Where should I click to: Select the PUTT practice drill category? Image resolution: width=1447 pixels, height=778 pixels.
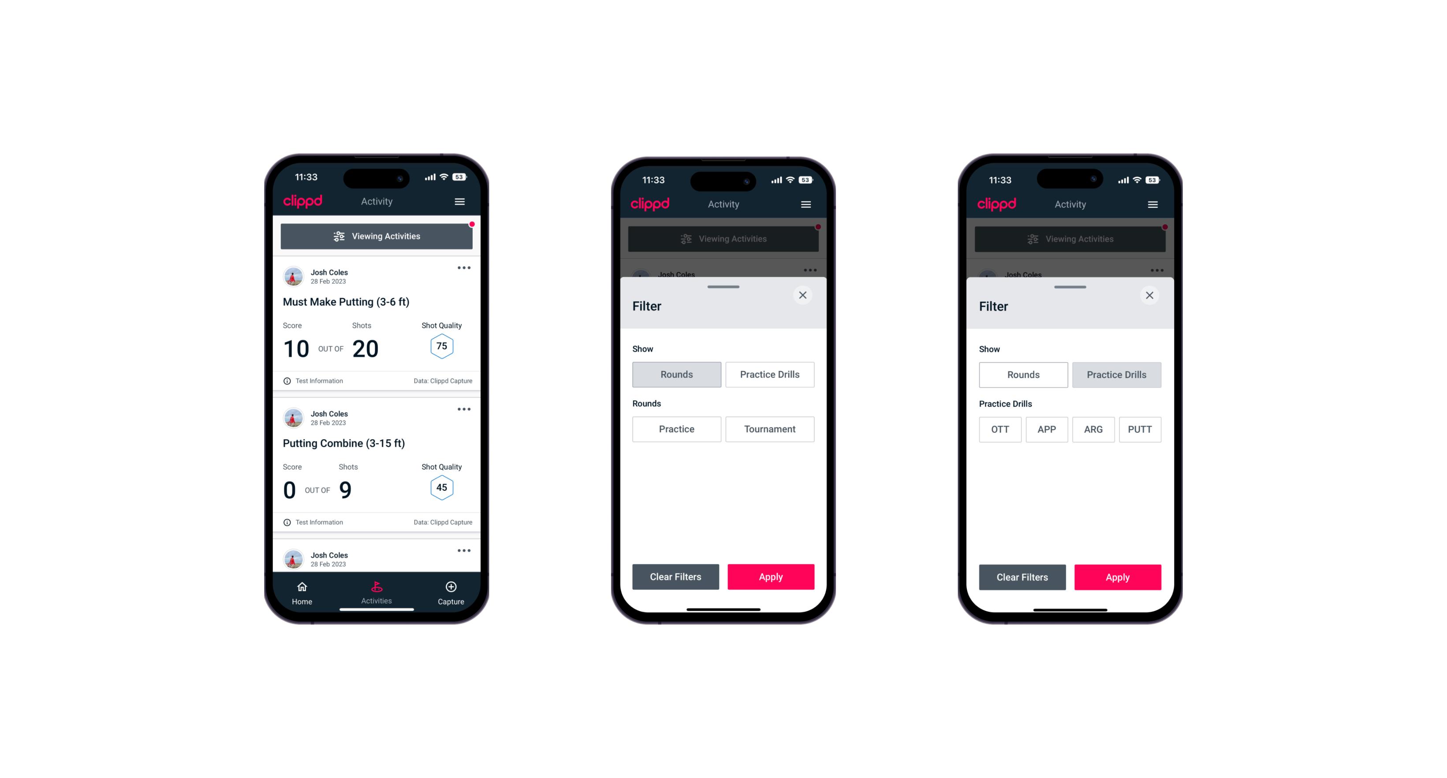coord(1144,429)
